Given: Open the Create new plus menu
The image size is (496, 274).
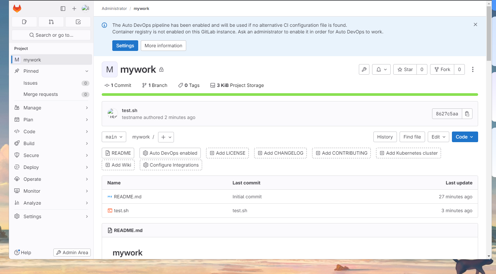Looking at the screenshot, I should (74, 9).
